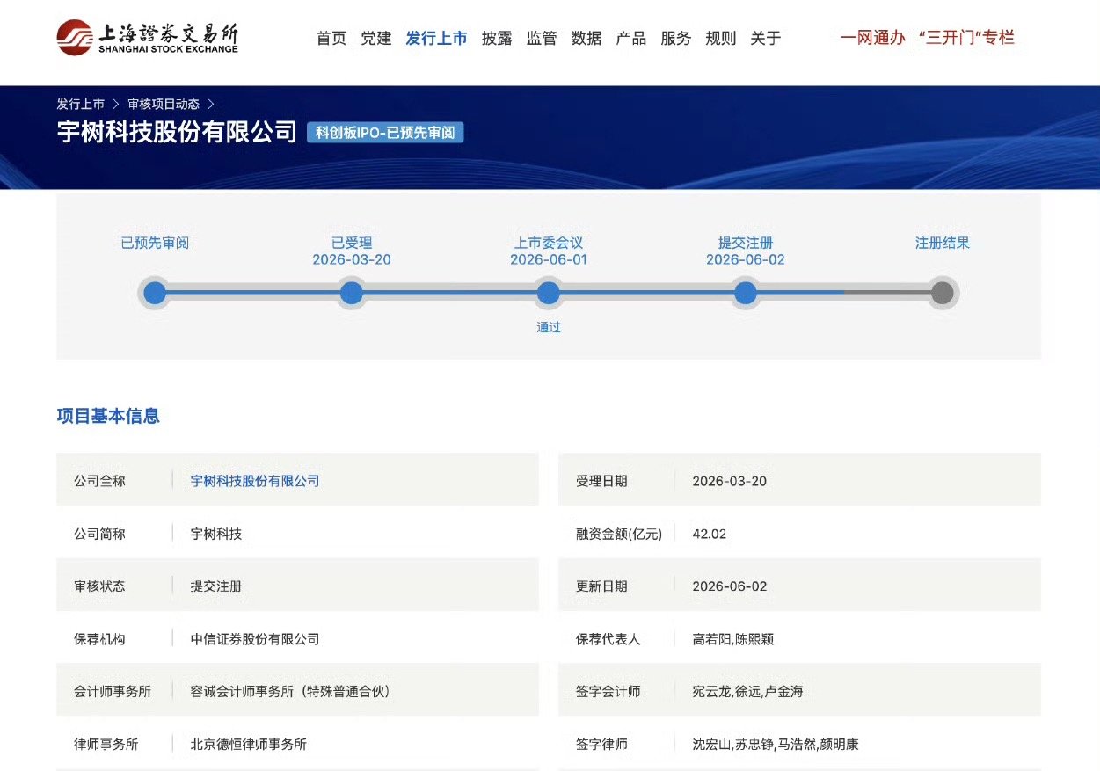Open the 首页 menu item

click(x=331, y=38)
